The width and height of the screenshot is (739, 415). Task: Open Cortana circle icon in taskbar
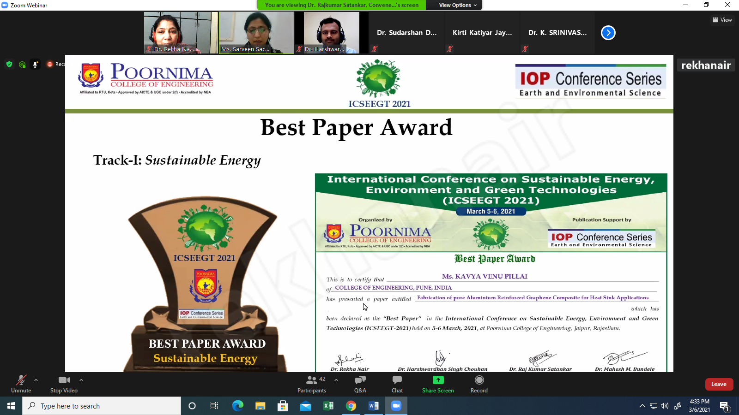point(192,406)
